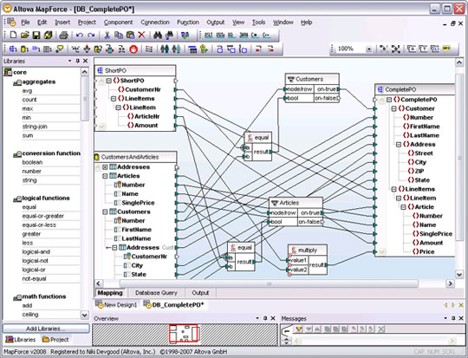This screenshot has width=468, height=358.
Task: Click the New mapping file icon
Action: (13, 36)
